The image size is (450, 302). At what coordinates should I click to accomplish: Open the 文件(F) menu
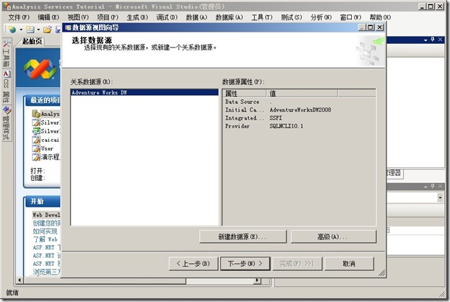click(x=19, y=17)
